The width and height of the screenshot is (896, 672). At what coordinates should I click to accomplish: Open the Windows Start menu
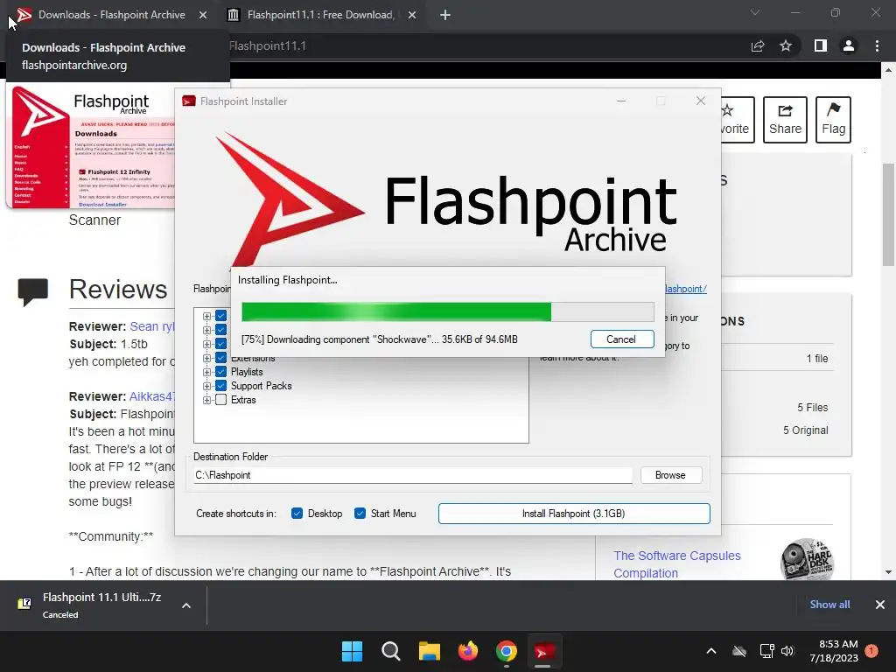coord(352,651)
